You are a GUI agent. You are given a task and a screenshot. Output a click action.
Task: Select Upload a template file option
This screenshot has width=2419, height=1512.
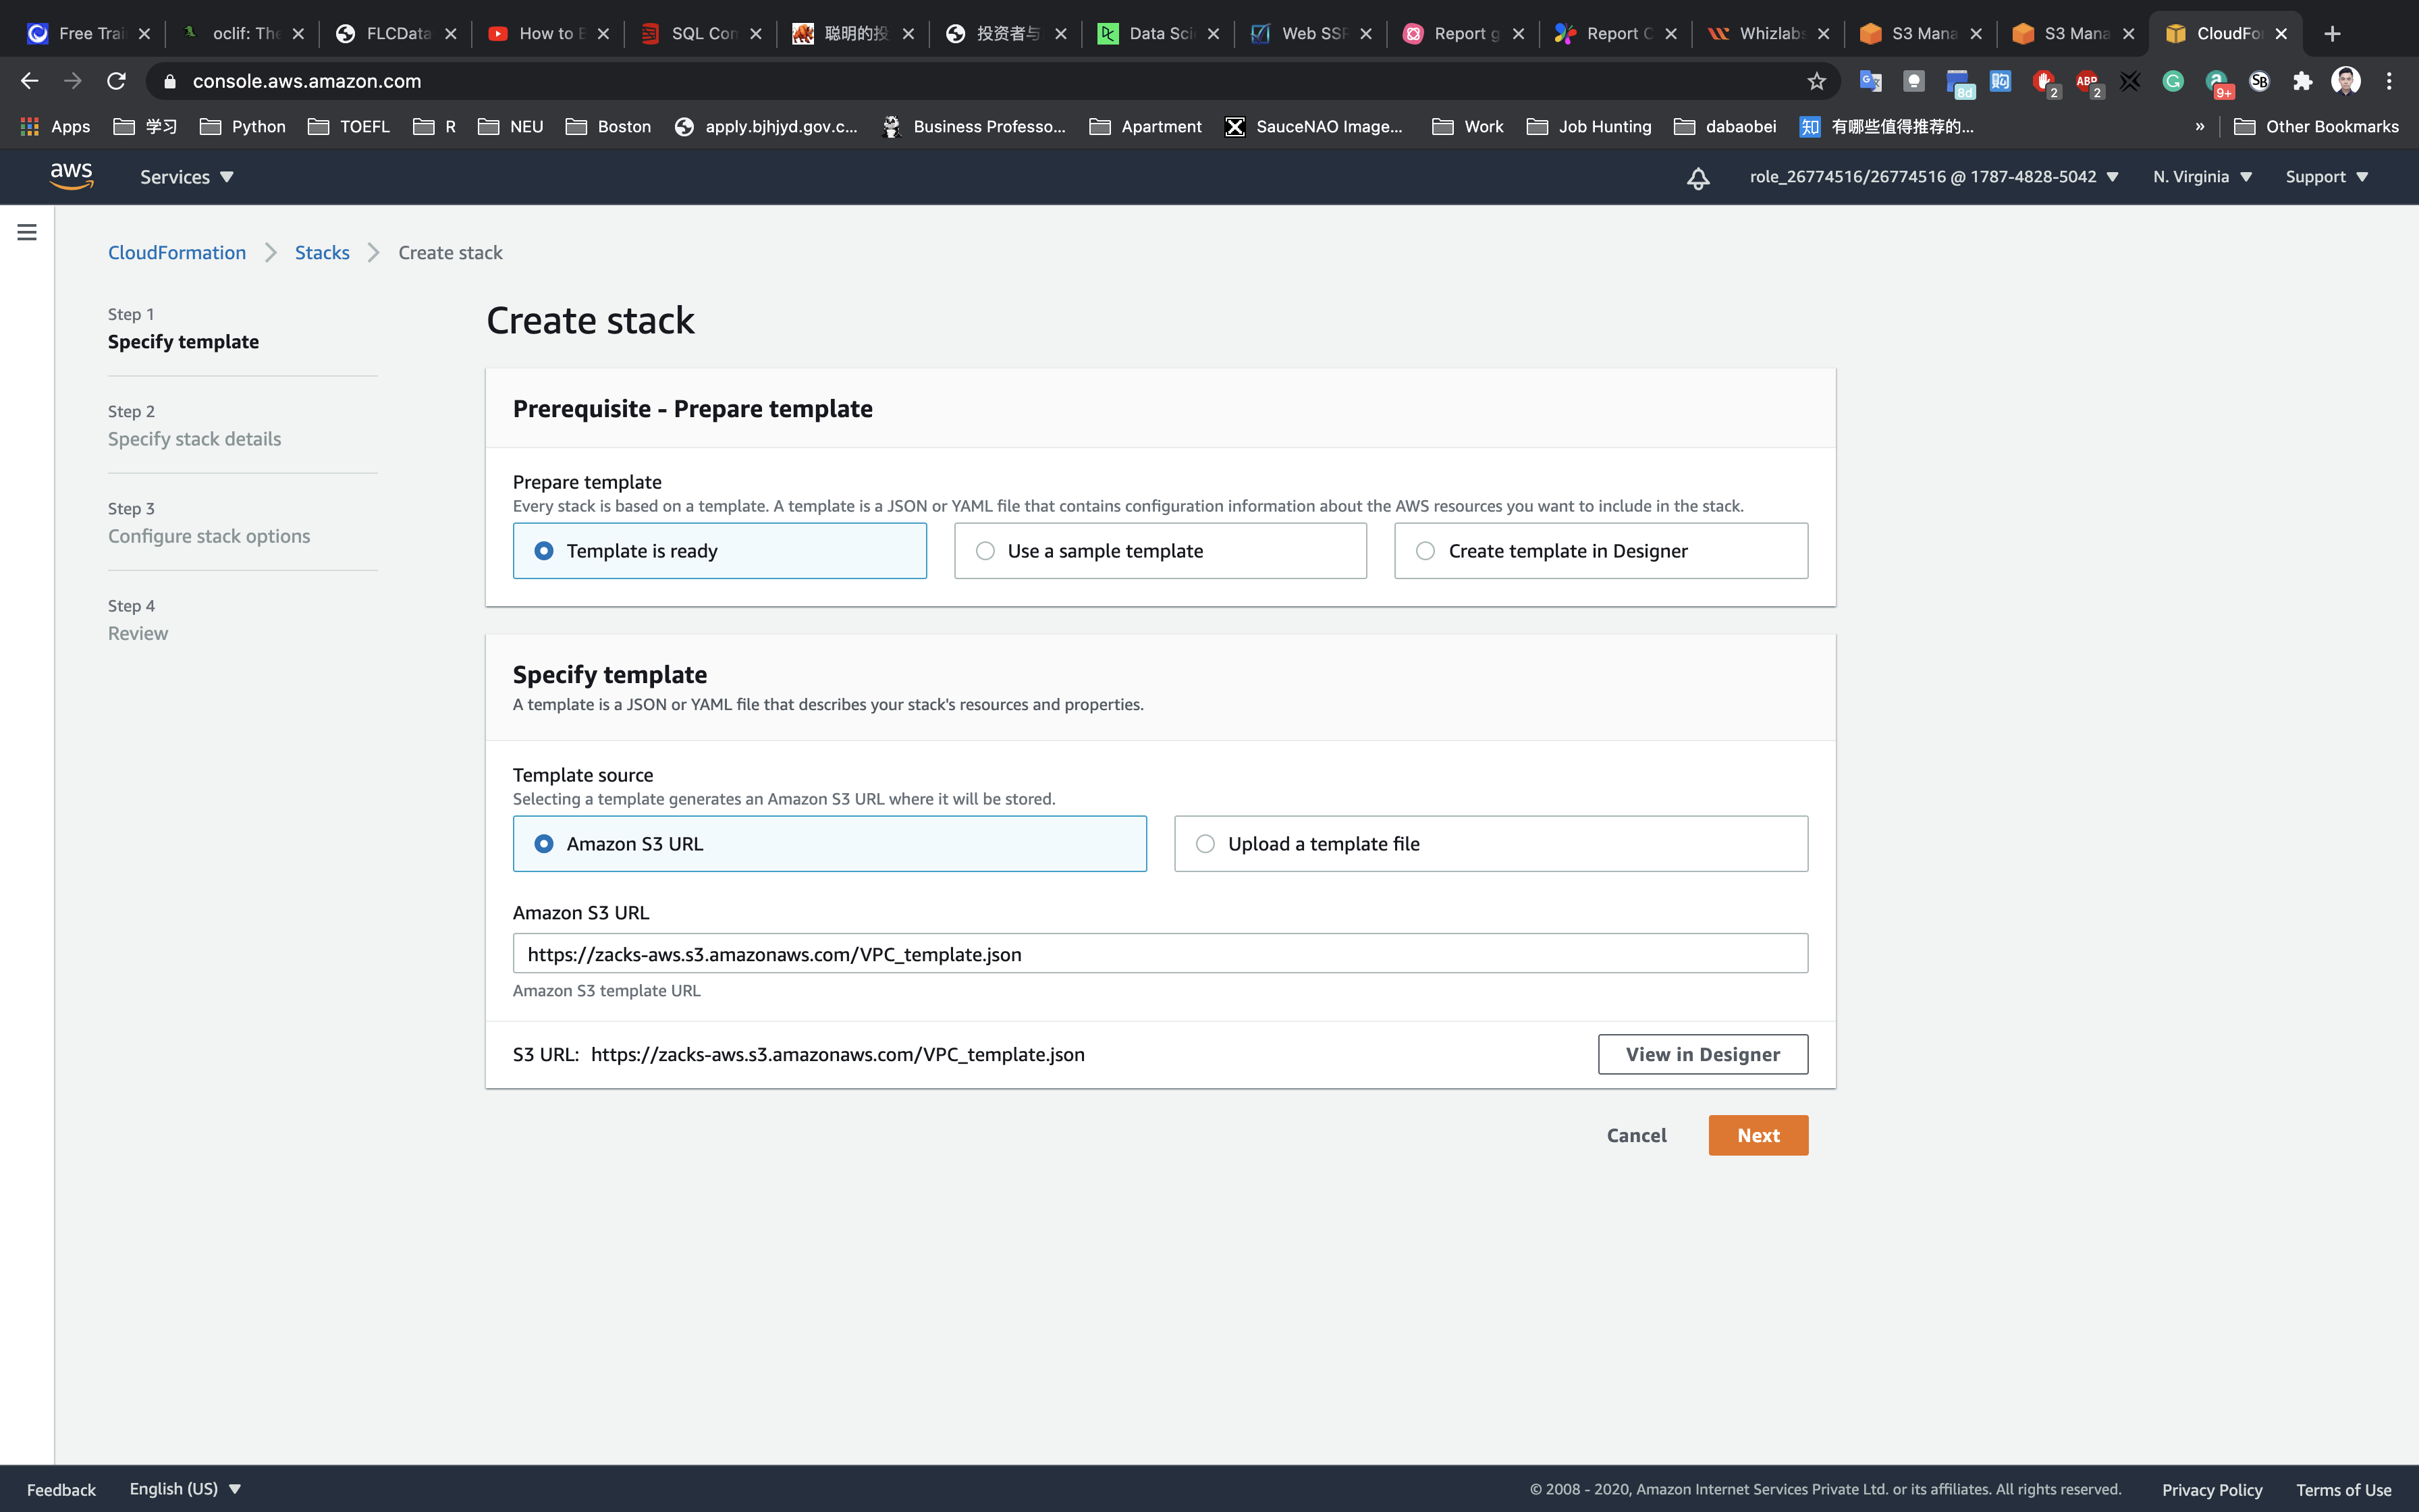(1490, 844)
